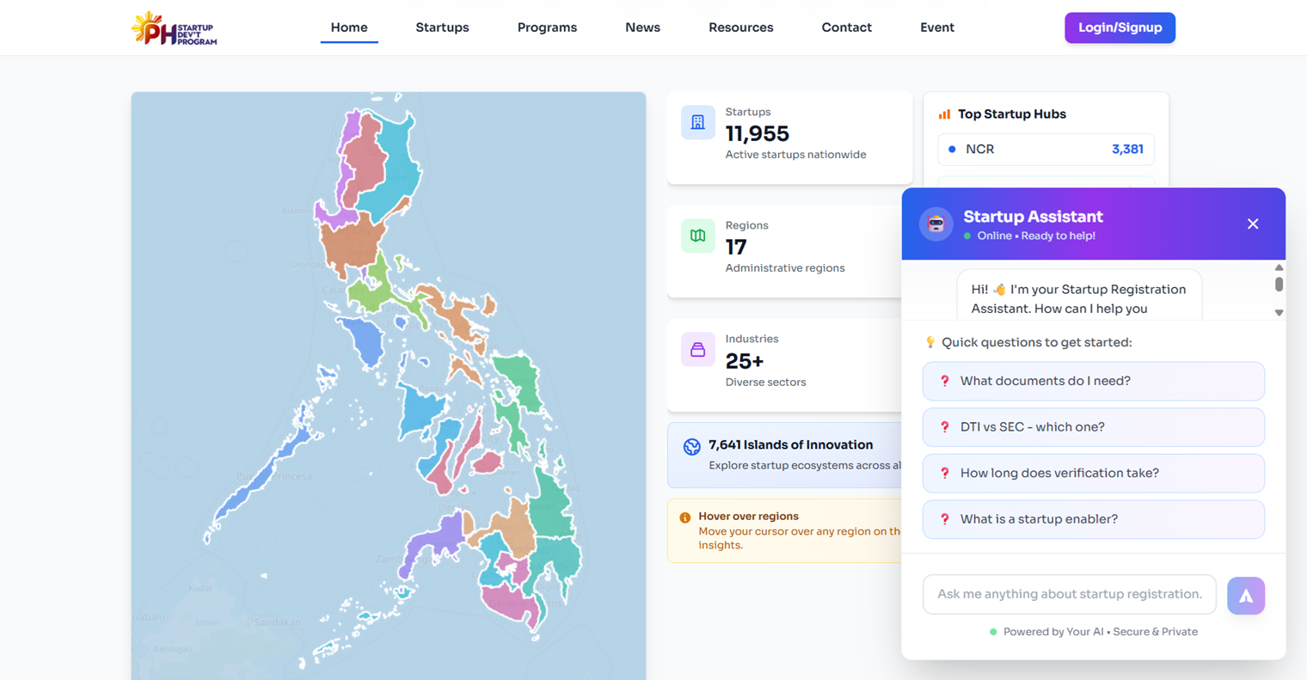
Task: Click the purple send arrow in the chat
Action: (1246, 595)
